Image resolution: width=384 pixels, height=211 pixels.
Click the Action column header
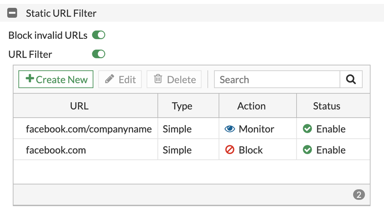pyautogui.click(x=251, y=106)
